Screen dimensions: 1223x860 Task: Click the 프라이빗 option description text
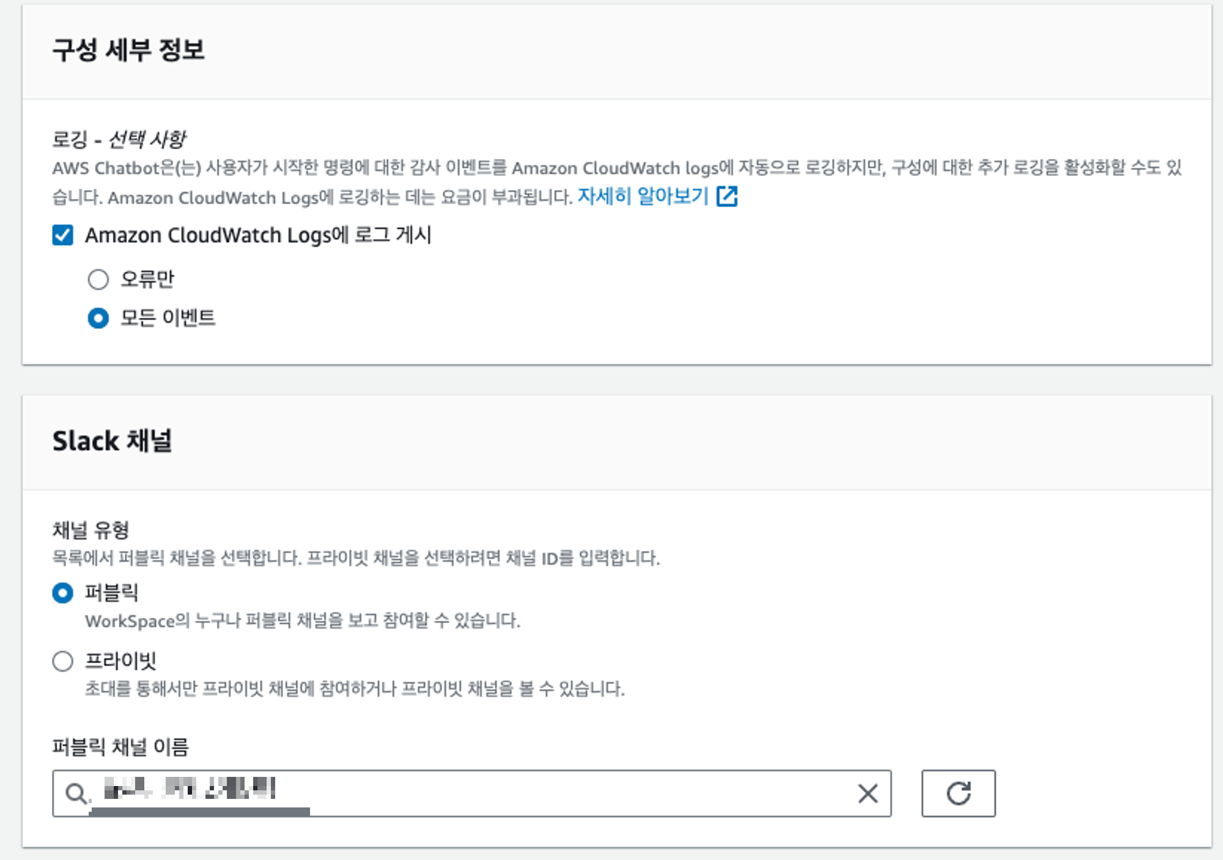point(355,689)
